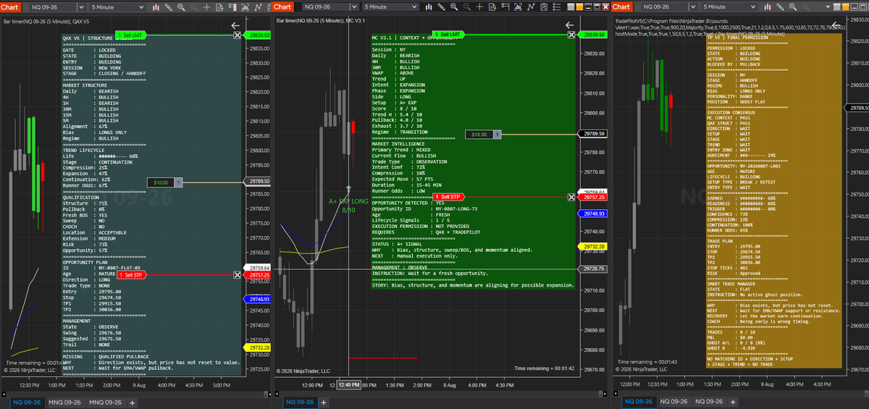Select $10.00 position marker in left chart
Image resolution: width=869 pixels, height=409 pixels.
(x=164, y=182)
